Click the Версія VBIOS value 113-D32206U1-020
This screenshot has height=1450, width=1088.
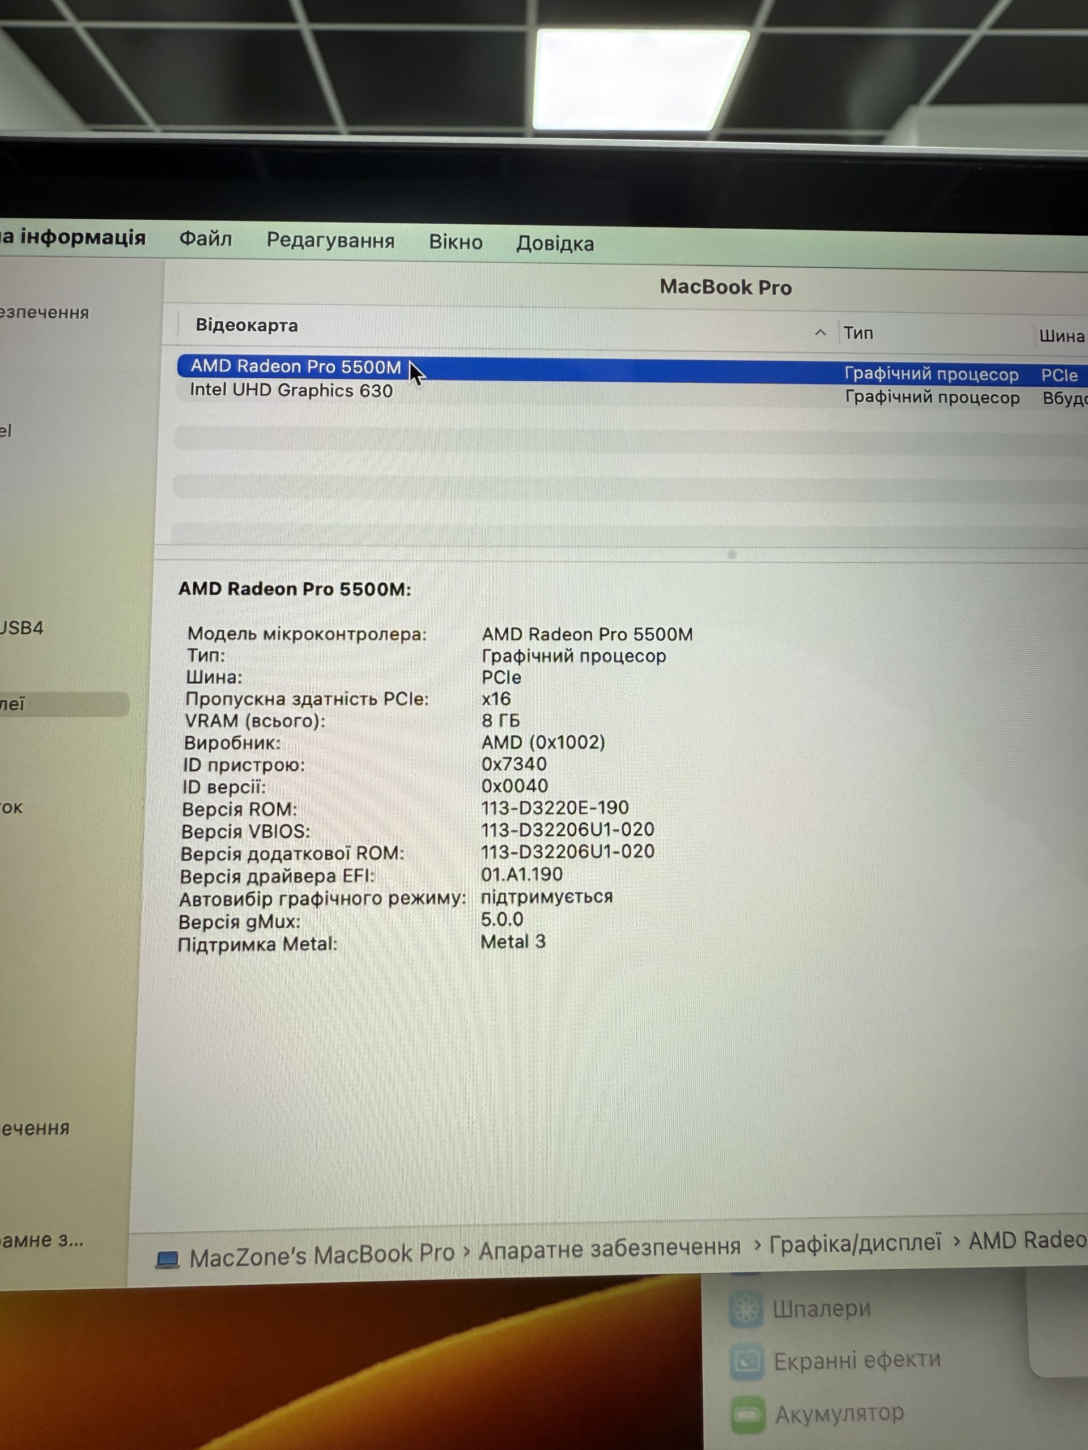pyautogui.click(x=568, y=829)
